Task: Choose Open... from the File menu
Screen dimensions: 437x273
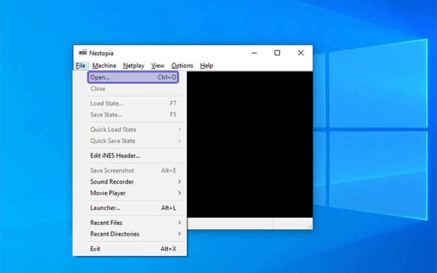Action: [133, 77]
